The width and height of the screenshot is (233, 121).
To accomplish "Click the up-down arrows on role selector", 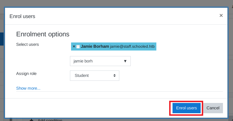I will [x=114, y=75].
